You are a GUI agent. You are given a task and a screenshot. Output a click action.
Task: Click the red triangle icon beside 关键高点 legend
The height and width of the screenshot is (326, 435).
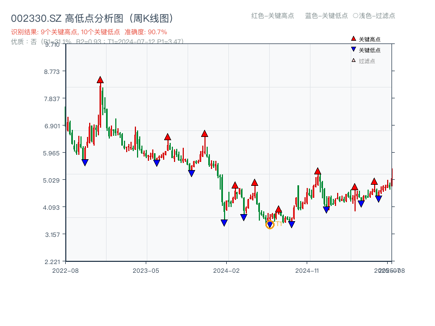pos(353,39)
